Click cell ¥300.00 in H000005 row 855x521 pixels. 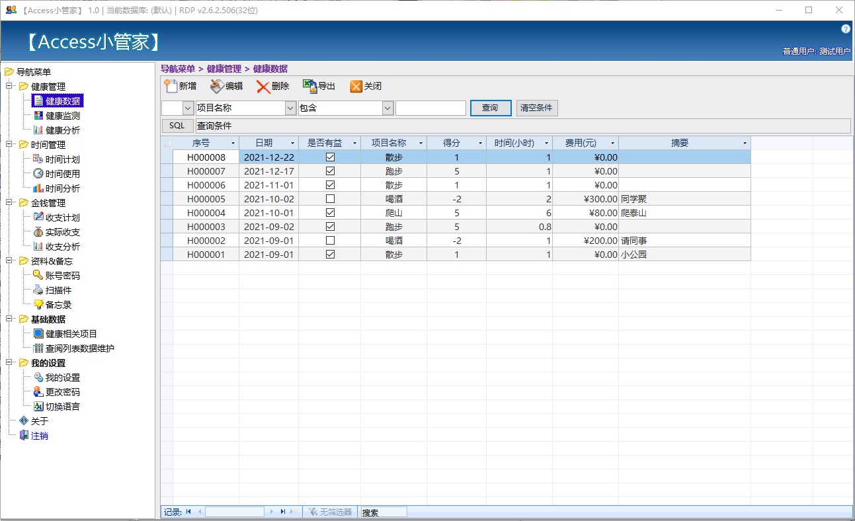[x=585, y=199]
